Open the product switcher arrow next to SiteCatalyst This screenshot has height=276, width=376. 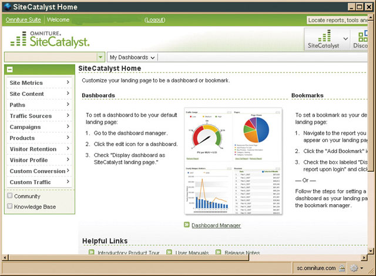tap(345, 39)
